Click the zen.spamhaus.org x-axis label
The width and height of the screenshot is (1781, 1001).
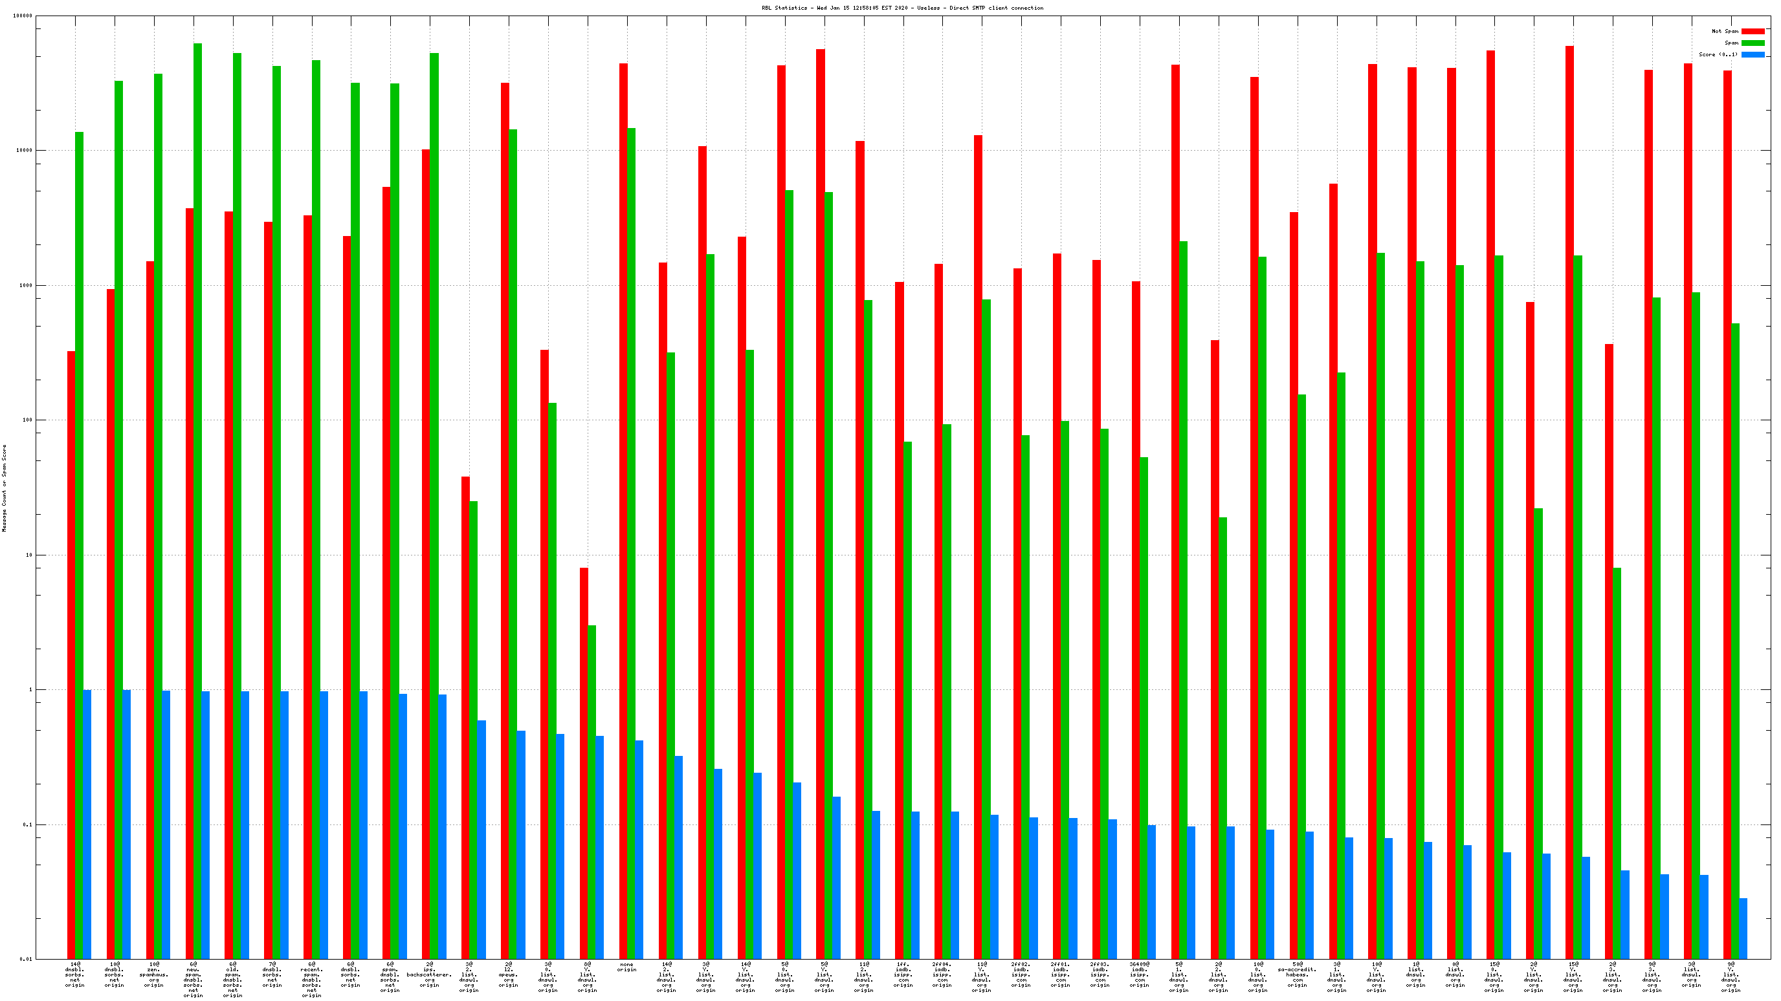154,974
